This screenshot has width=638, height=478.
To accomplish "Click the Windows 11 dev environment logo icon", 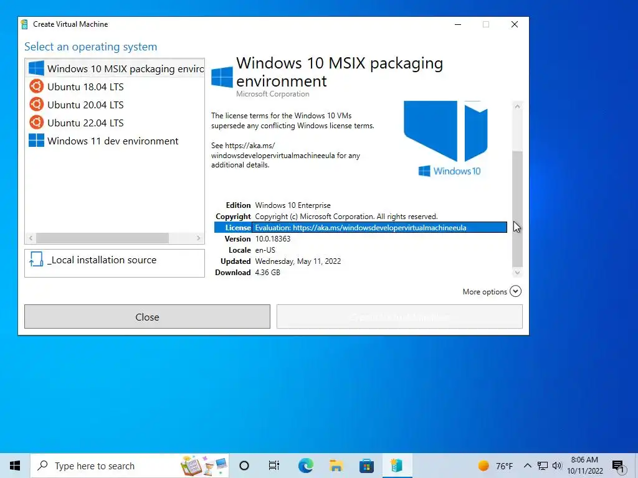I will tap(36, 141).
